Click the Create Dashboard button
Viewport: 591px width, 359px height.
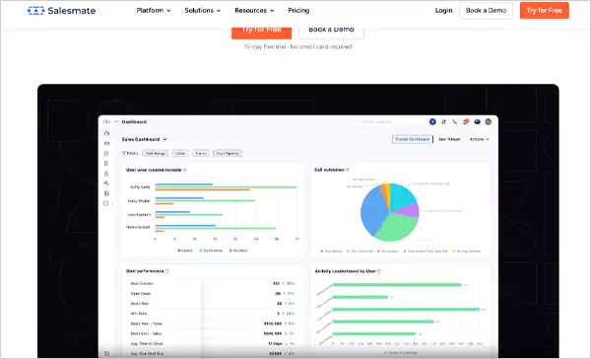point(413,139)
